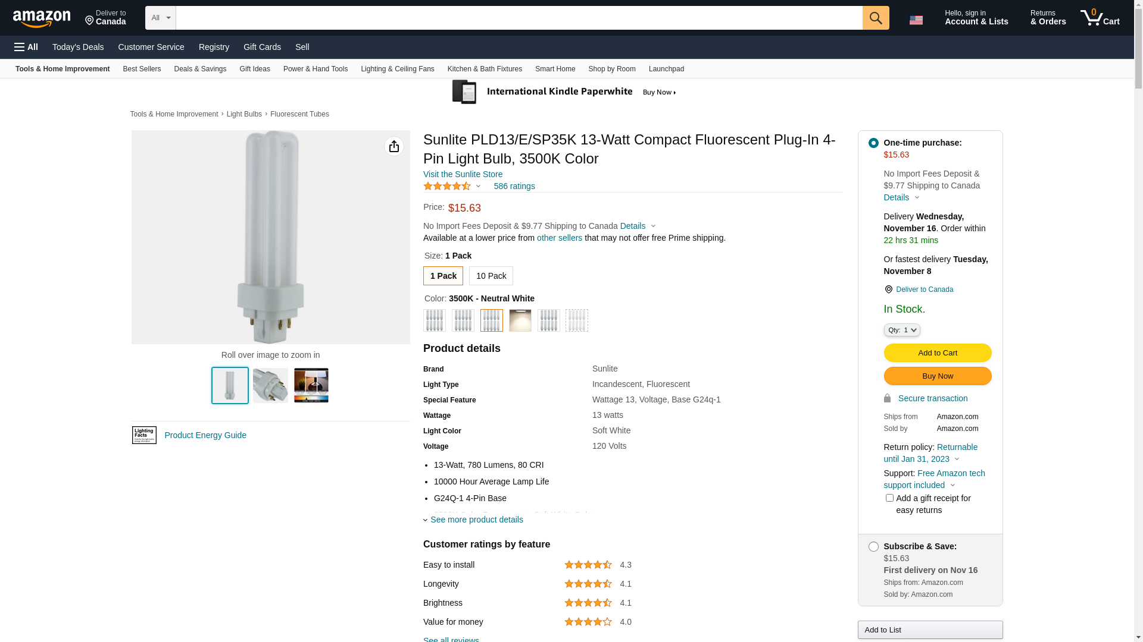Click the share icon on product image
This screenshot has height=642, width=1143.
tap(394, 146)
